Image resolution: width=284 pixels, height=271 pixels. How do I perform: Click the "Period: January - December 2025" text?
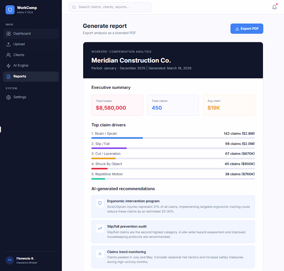[118, 68]
